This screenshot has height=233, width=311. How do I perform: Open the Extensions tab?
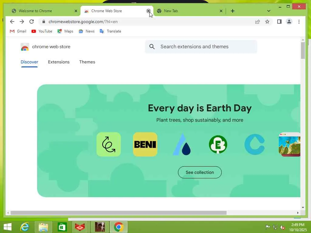coord(59,62)
